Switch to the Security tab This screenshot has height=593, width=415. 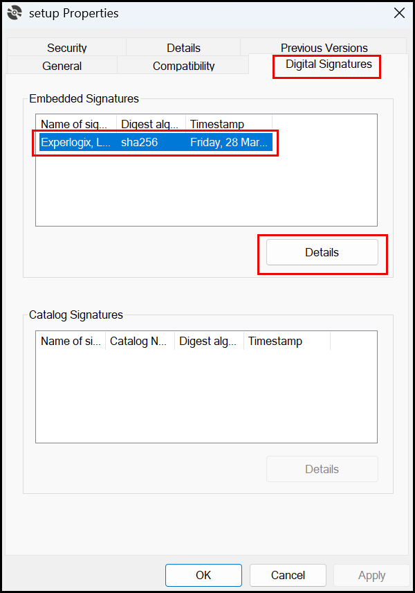66,48
